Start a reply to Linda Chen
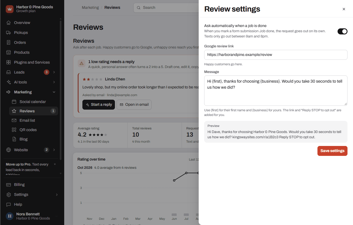Screen dimensions: 353x225 click(x=99, y=105)
